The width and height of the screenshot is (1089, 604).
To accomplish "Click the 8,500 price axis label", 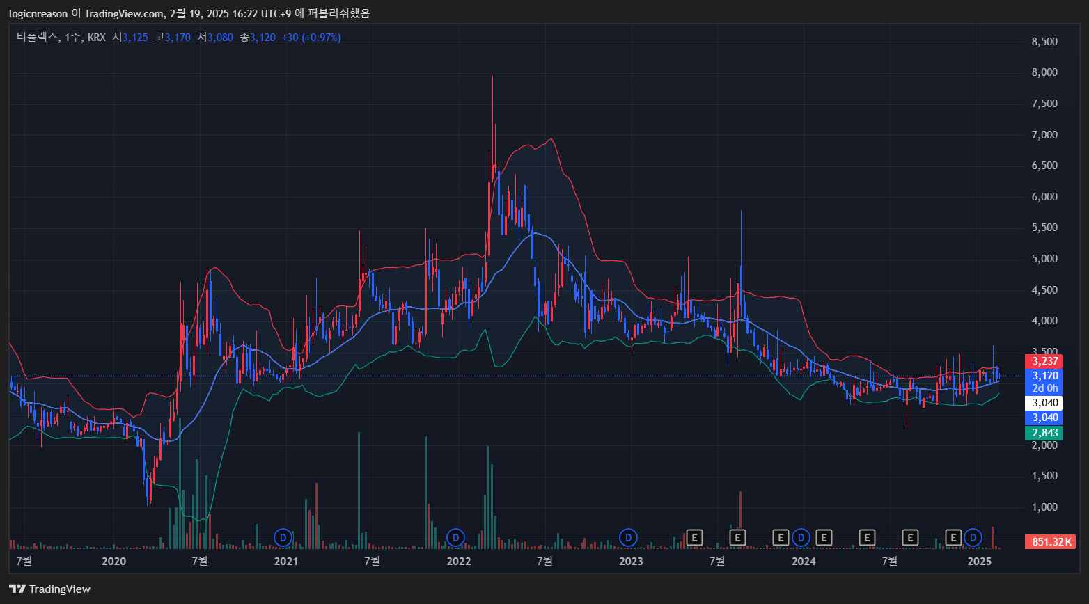I will (x=1044, y=42).
